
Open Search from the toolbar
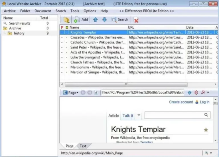pyautogui.click(x=119, y=20)
